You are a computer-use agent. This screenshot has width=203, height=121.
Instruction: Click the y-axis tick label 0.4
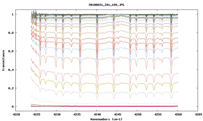point(11,70)
